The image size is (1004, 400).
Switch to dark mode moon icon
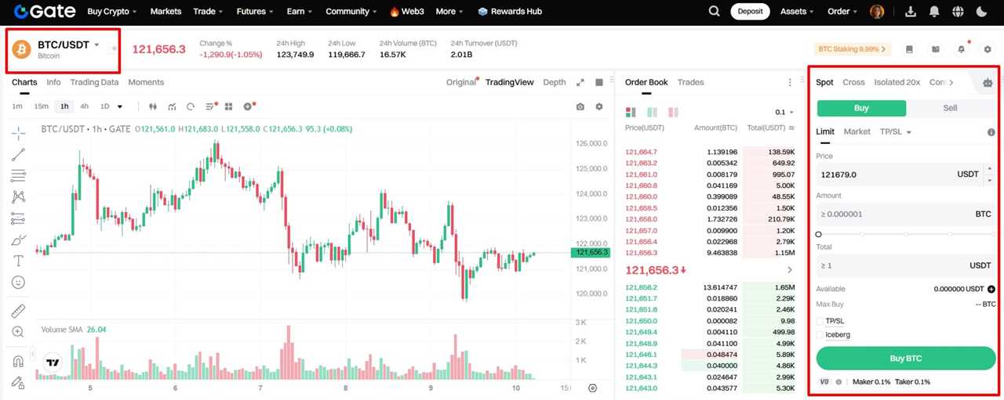pyautogui.click(x=981, y=12)
